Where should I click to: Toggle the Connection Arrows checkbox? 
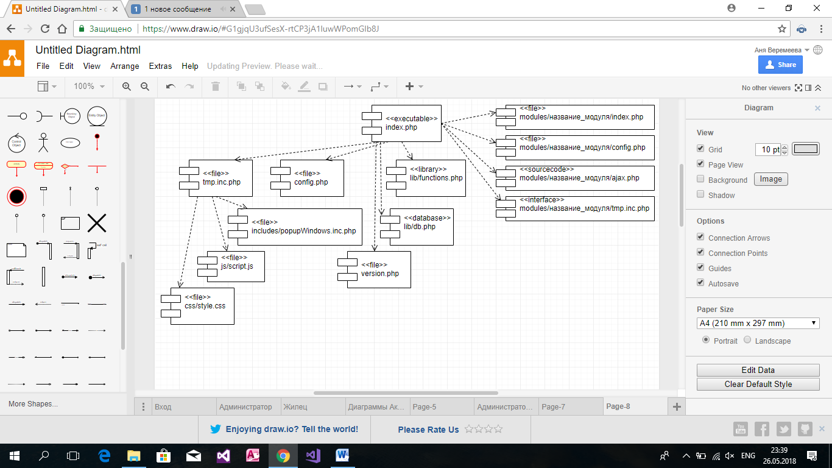click(x=700, y=238)
